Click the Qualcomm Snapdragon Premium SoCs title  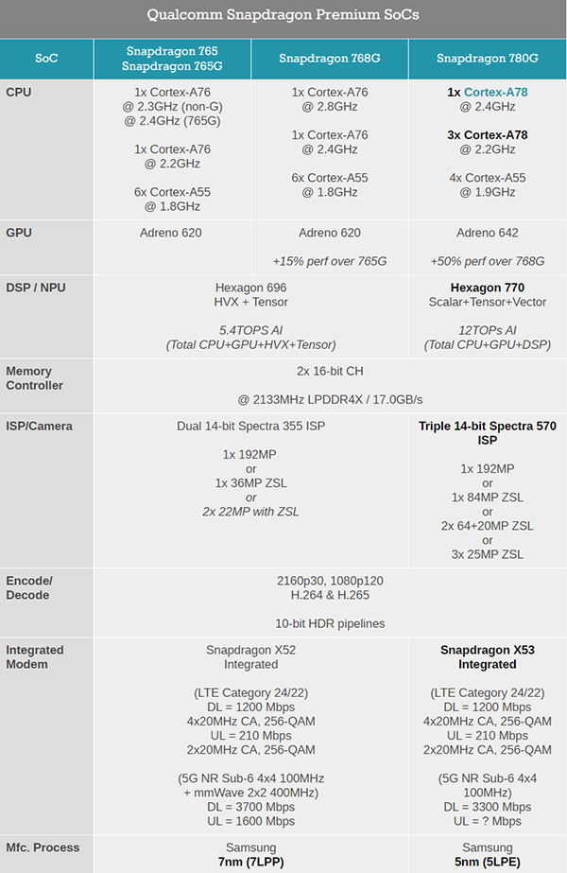click(x=283, y=15)
